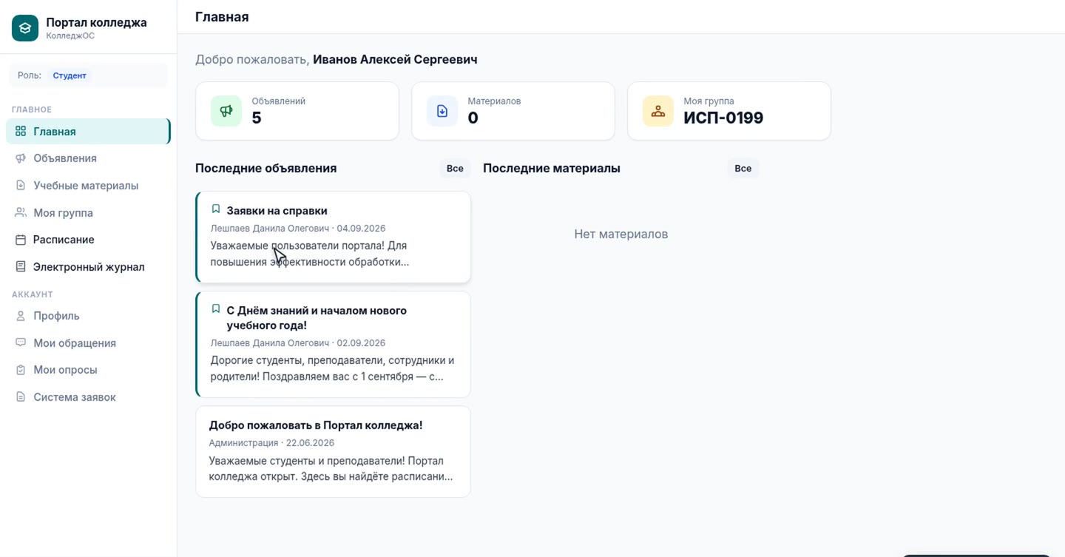Click Все button next to Последние материалы

[743, 169]
